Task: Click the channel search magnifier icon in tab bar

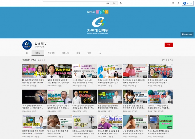Action: click(100, 53)
